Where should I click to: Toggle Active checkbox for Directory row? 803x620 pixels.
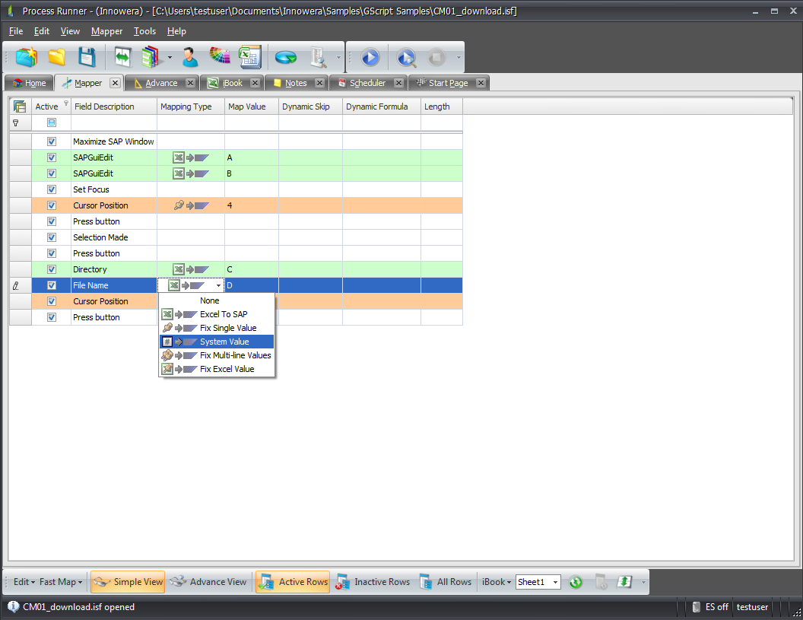(52, 269)
